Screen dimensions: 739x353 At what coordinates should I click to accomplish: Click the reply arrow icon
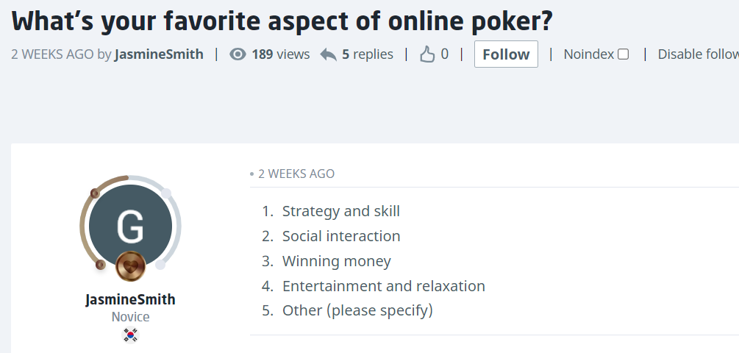click(x=329, y=54)
